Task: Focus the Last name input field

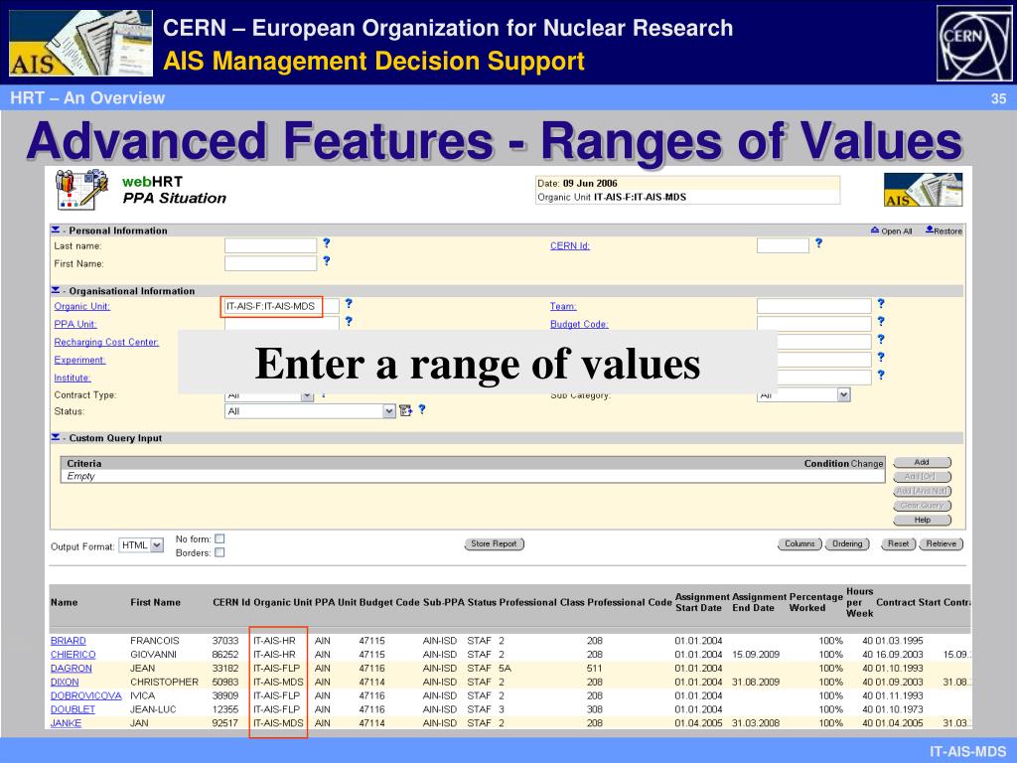Action: click(x=270, y=245)
